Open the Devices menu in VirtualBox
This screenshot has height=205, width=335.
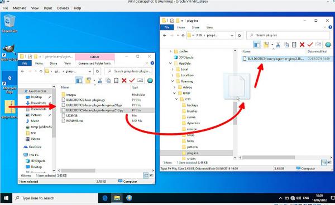(x=63, y=8)
